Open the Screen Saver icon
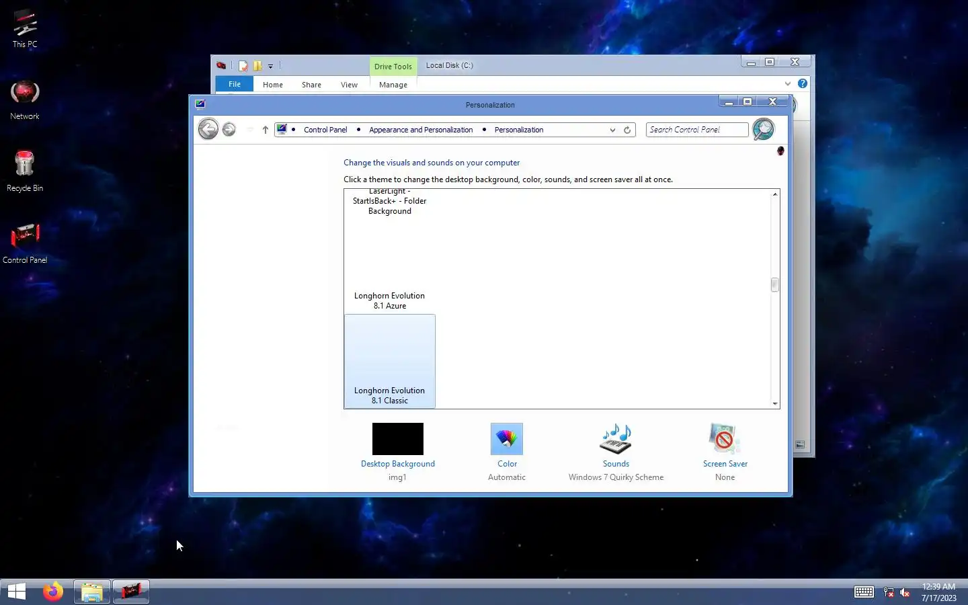This screenshot has height=605, width=968. (x=725, y=439)
